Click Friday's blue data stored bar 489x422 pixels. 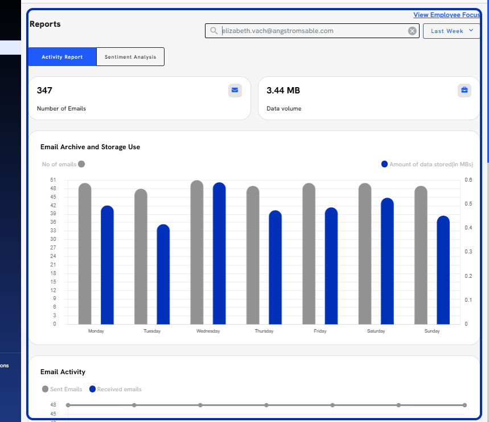pyautogui.click(x=331, y=266)
